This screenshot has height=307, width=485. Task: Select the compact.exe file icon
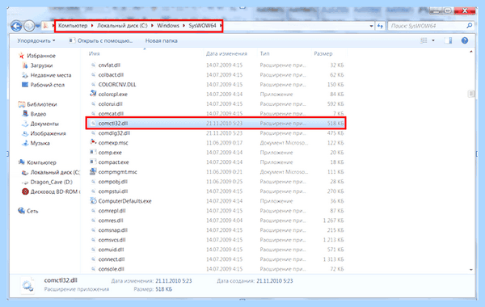tap(93, 162)
